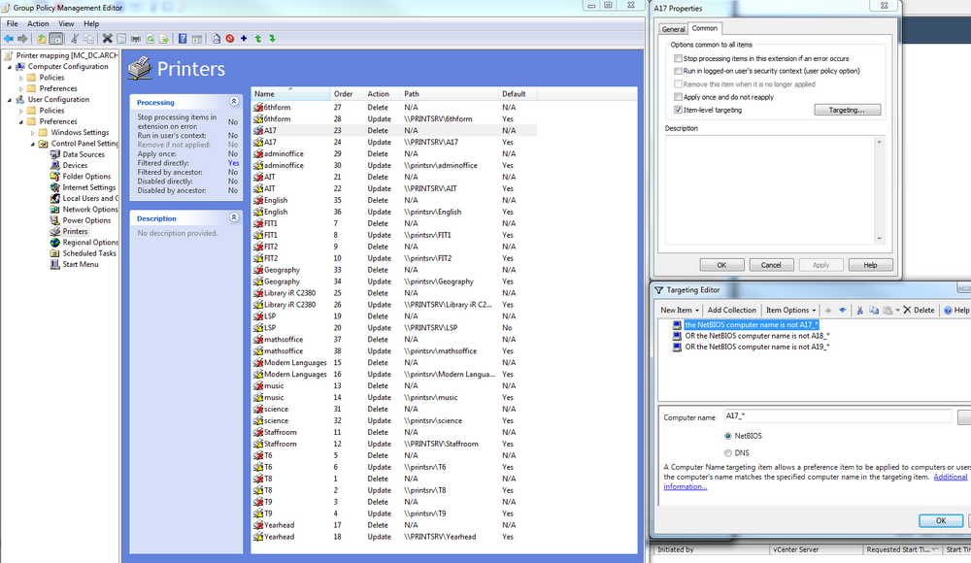Select Printers node in console tree
Screen dimensions: 971x563
pyautogui.click(x=75, y=231)
